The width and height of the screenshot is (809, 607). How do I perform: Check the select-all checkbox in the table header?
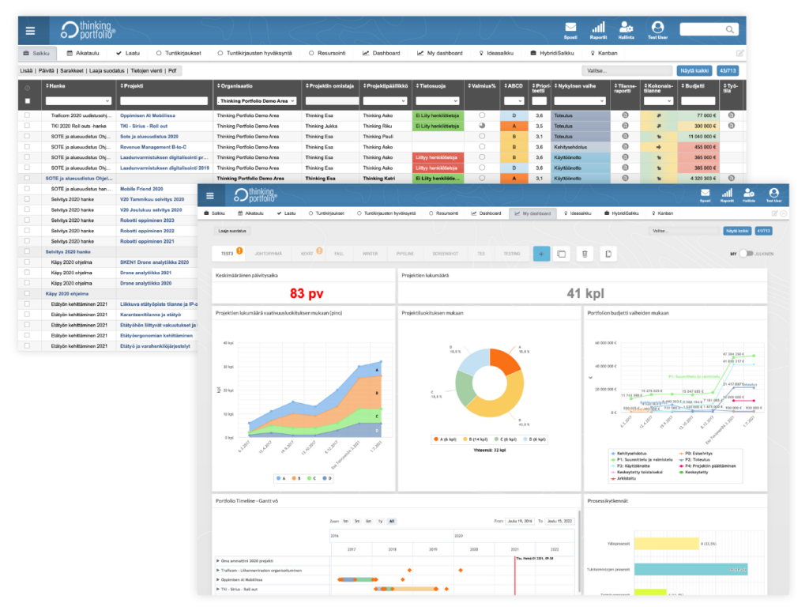point(28,101)
